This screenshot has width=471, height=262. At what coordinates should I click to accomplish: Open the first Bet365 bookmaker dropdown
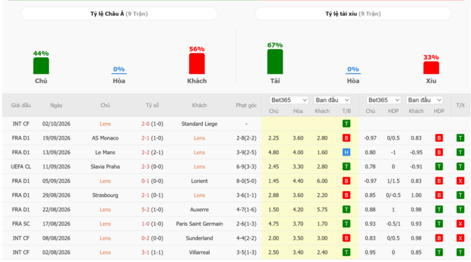pos(288,100)
